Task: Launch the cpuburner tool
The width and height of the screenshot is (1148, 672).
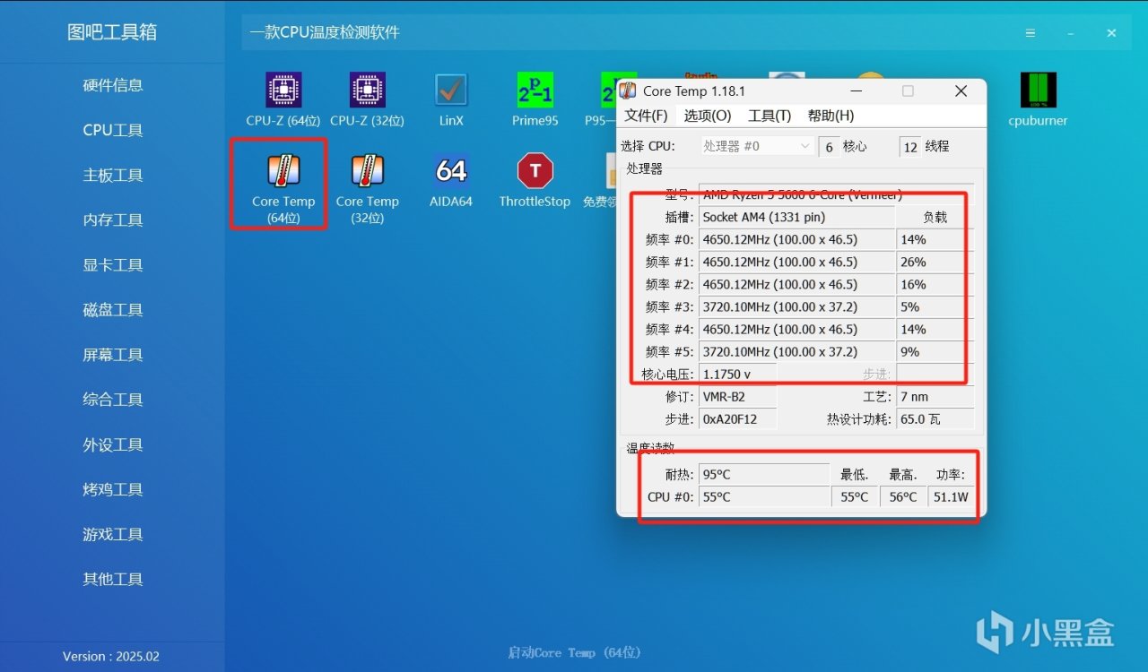Action: (x=1039, y=99)
